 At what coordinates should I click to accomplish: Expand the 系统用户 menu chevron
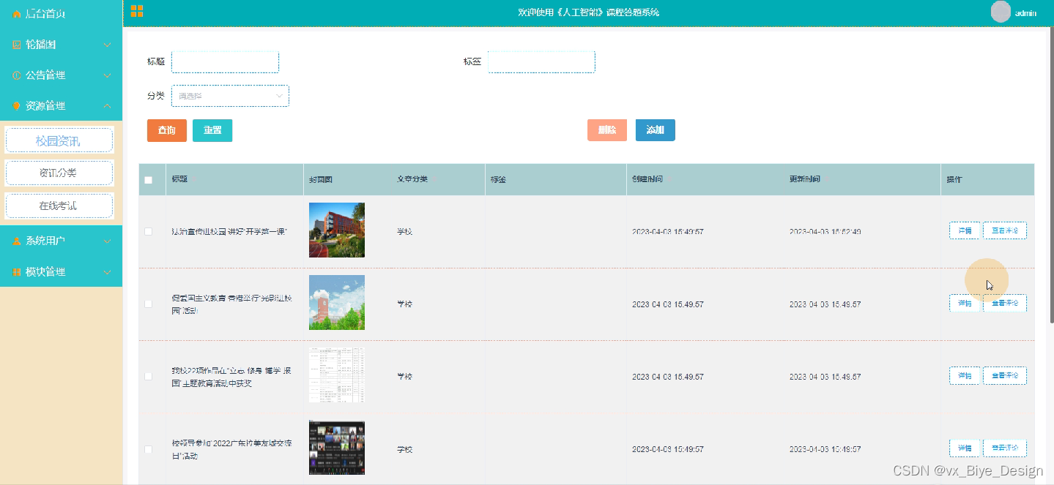click(x=108, y=241)
